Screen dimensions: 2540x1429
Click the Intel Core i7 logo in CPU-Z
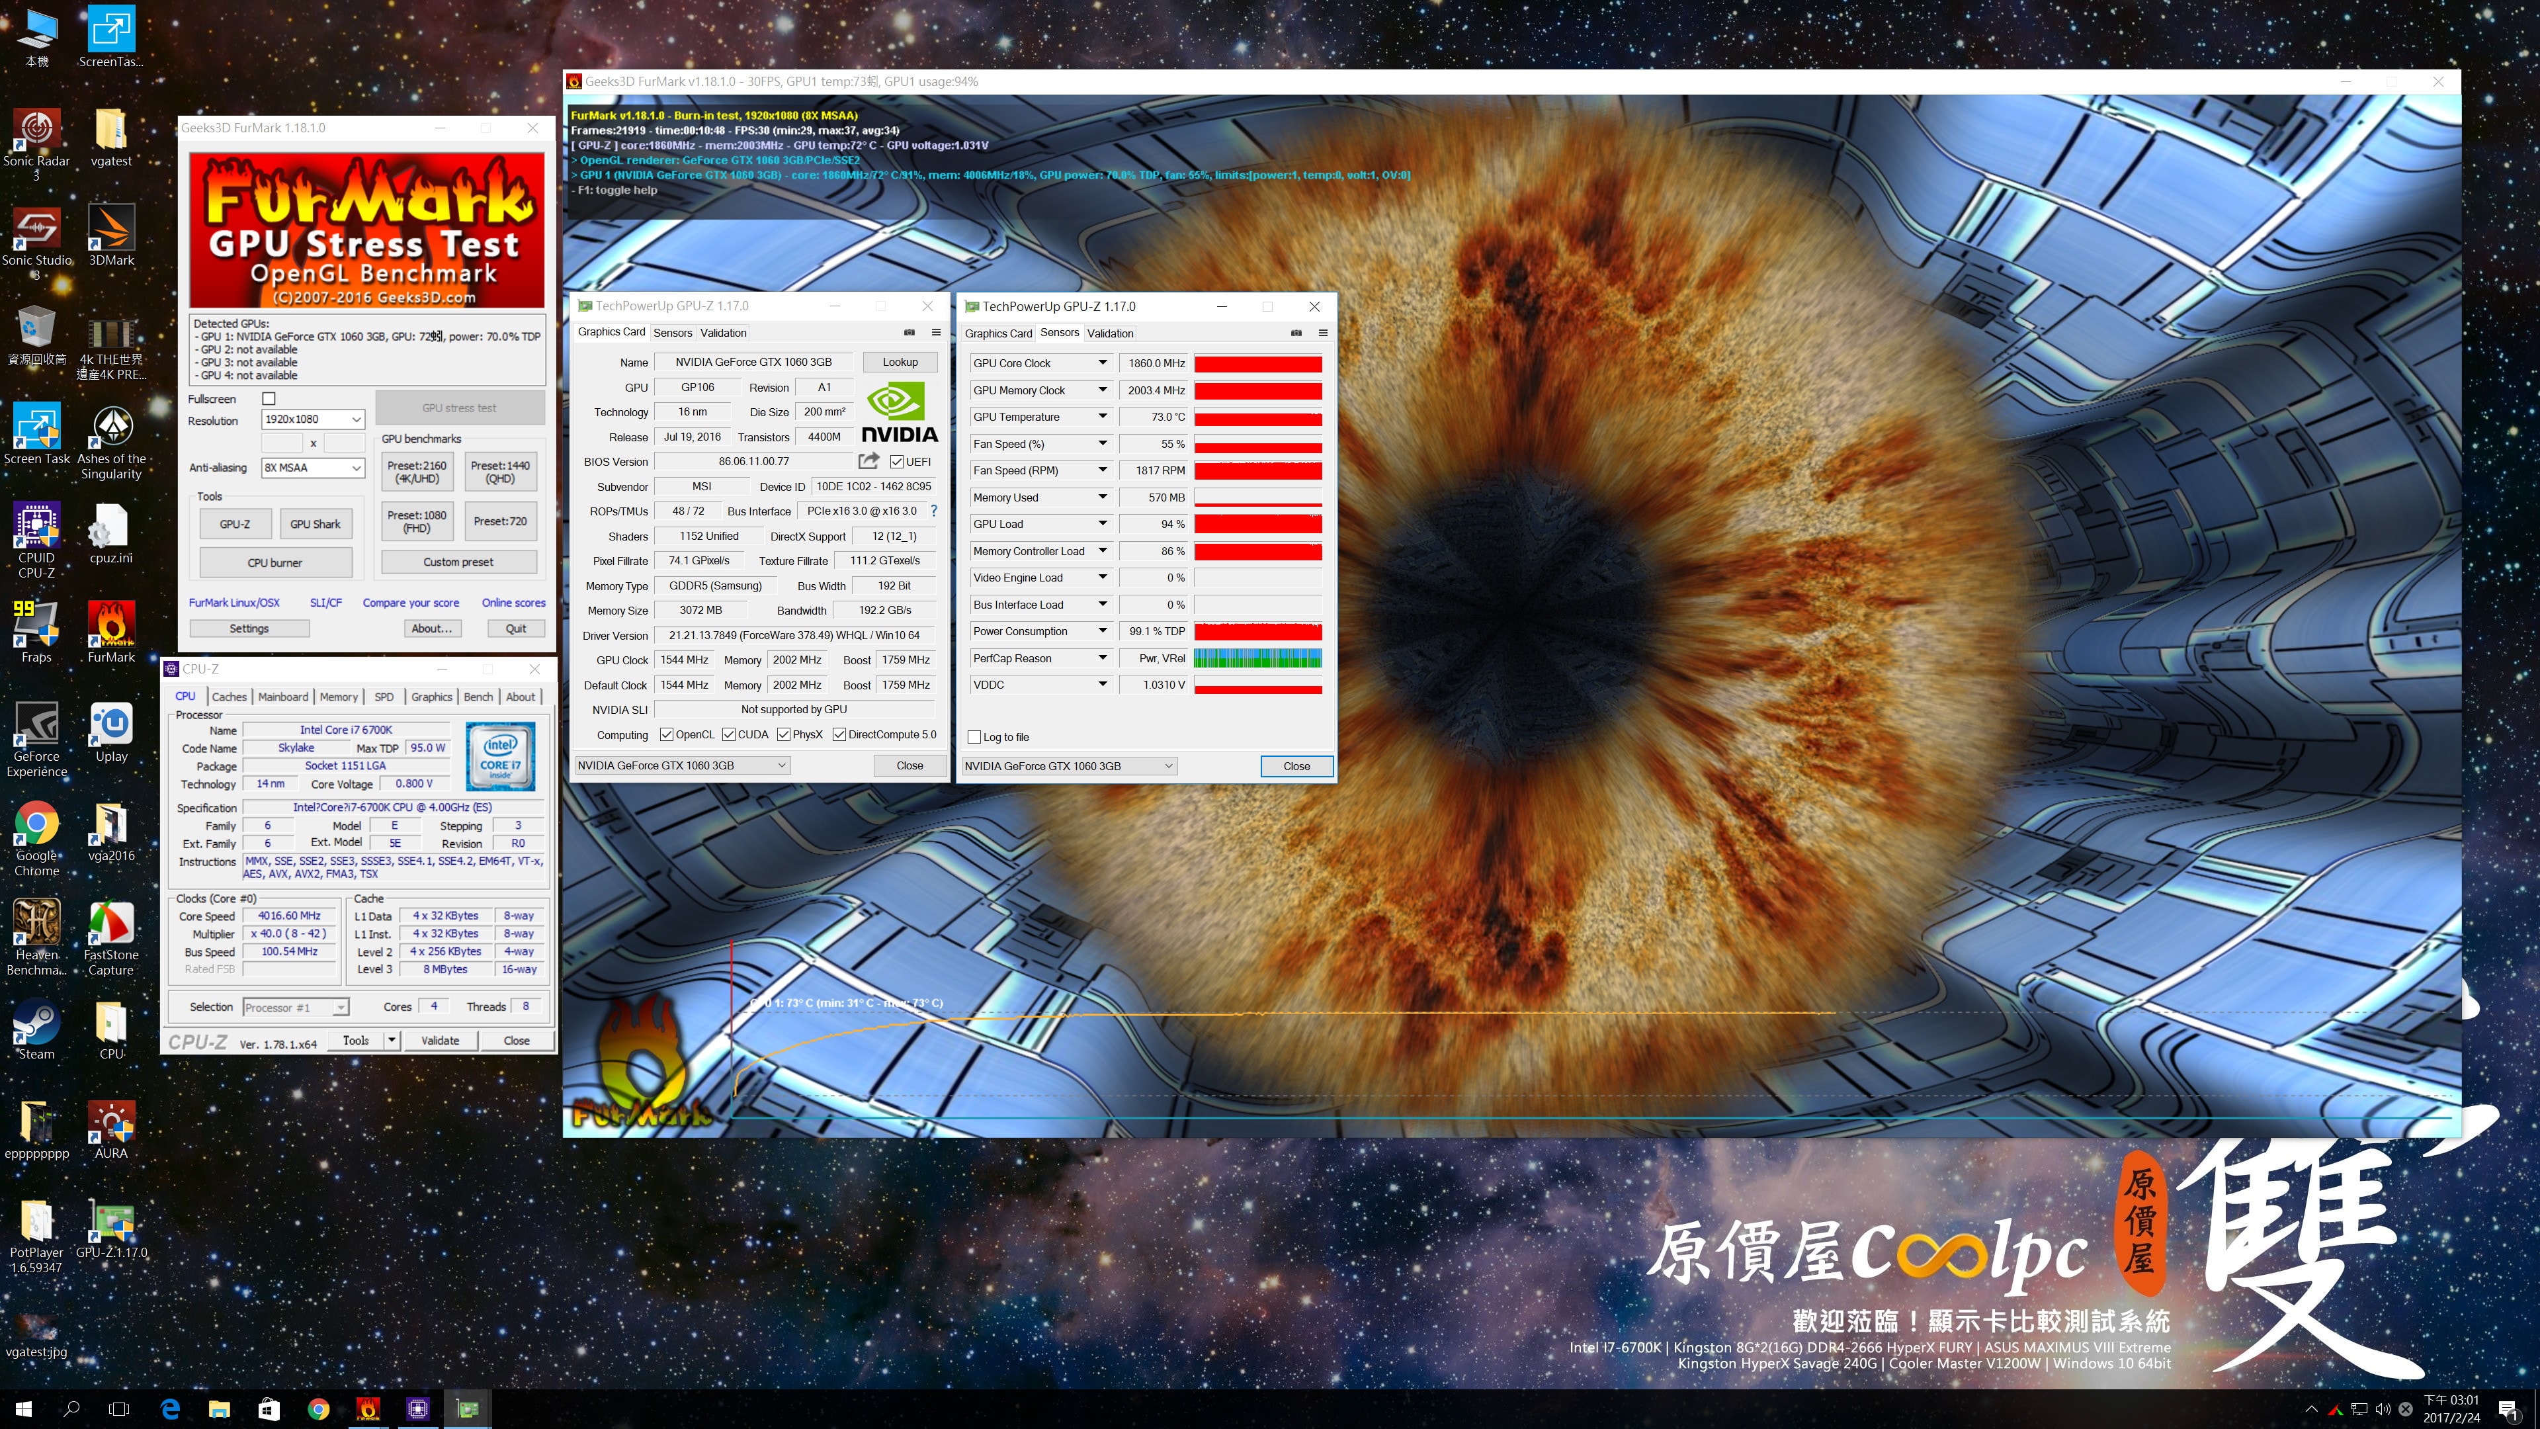pyautogui.click(x=500, y=756)
